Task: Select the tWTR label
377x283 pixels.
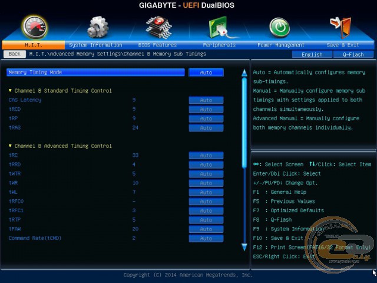Action: click(15, 174)
